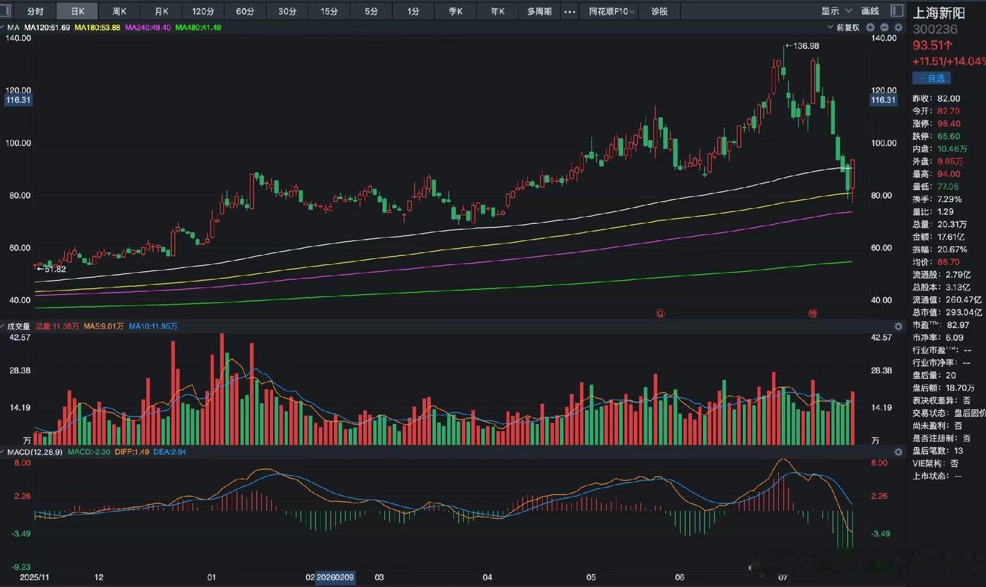Open volume panel settings gear
The image size is (986, 587).
pos(898,326)
